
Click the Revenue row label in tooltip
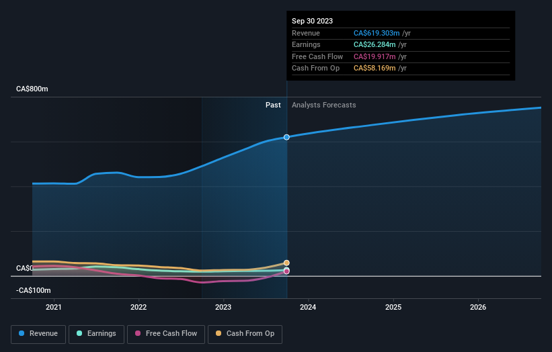(x=306, y=33)
